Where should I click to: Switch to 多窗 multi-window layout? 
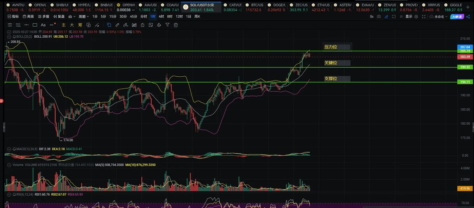tap(44, 16)
